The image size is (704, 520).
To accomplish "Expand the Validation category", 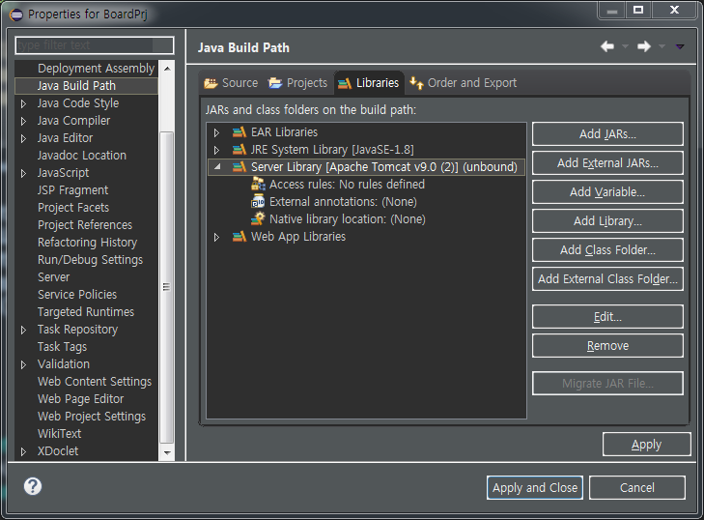I will click(x=23, y=365).
